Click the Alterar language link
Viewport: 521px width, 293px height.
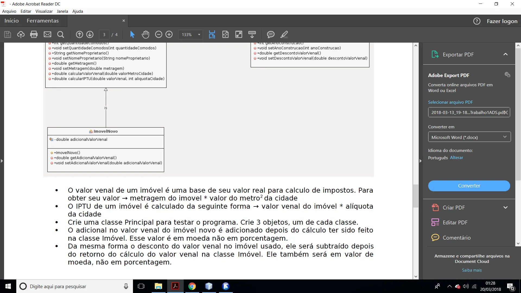(x=456, y=158)
